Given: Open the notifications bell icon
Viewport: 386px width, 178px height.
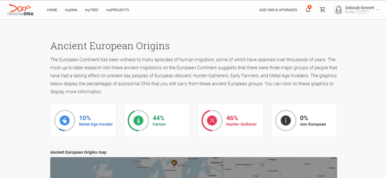Looking at the screenshot, I should [308, 10].
